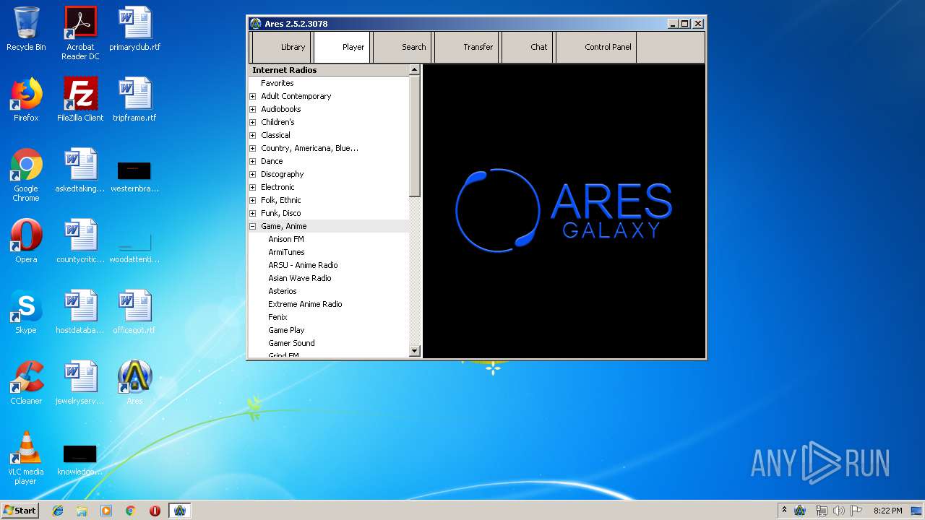Viewport: 925px width, 520px height.
Task: Open jewelryserv document icon
Action: pos(80,383)
